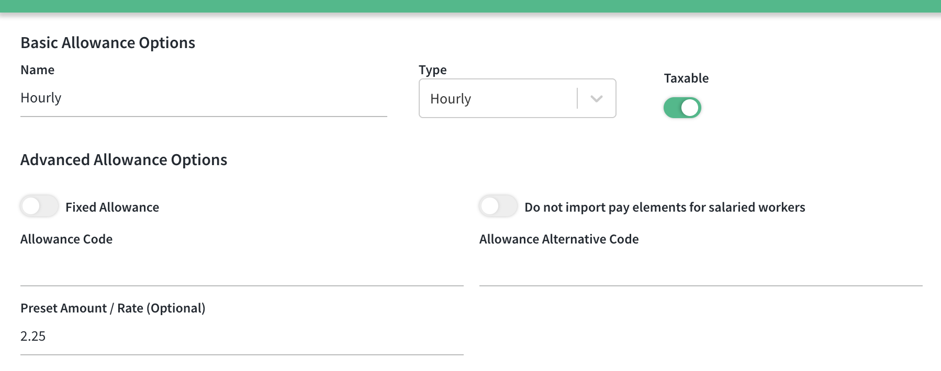The image size is (941, 371).
Task: Click the chevron arrow in Type dropdown
Action: click(x=596, y=99)
